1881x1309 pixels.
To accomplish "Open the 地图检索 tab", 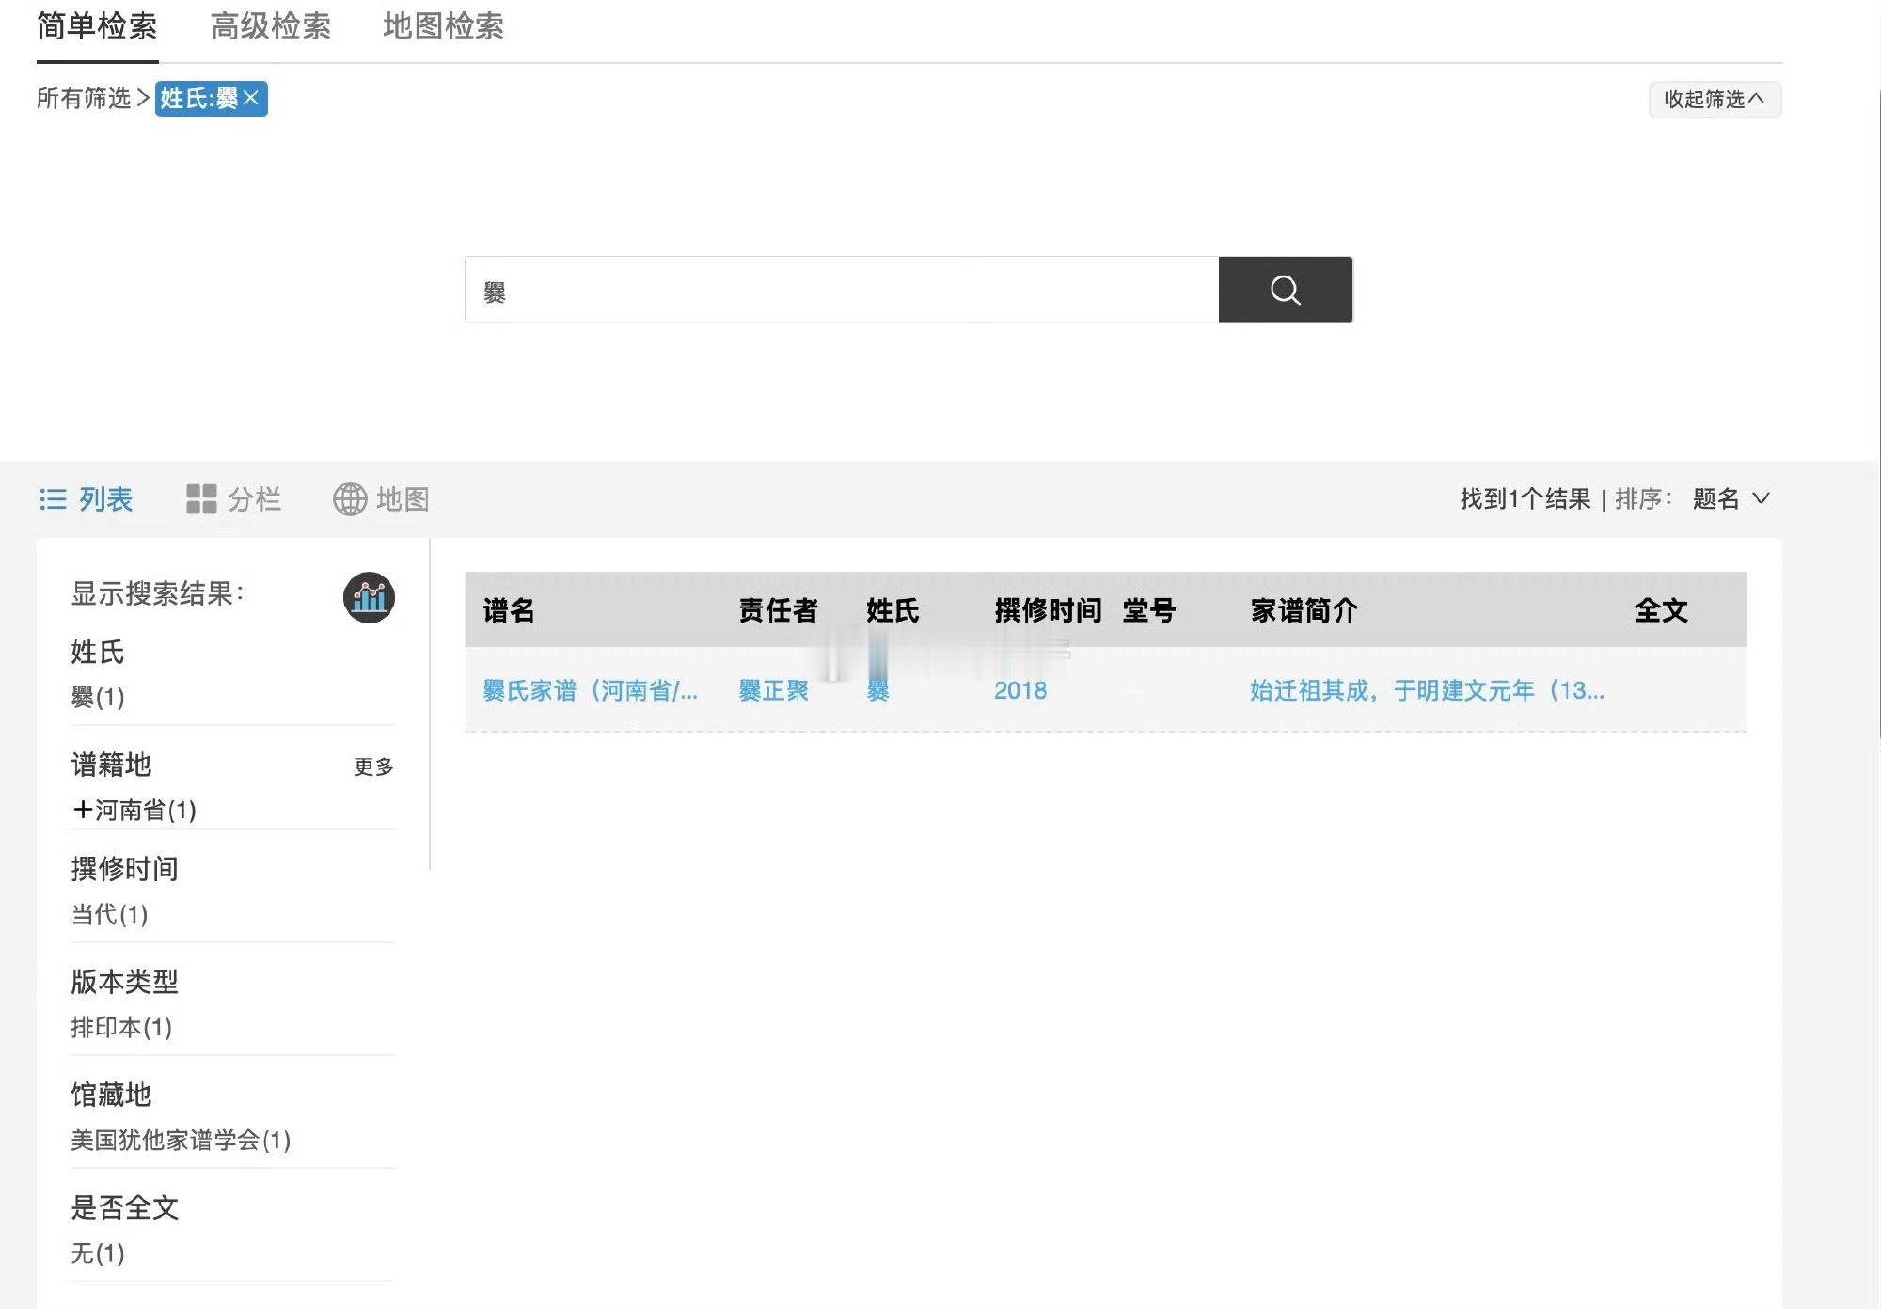I will 443,26.
